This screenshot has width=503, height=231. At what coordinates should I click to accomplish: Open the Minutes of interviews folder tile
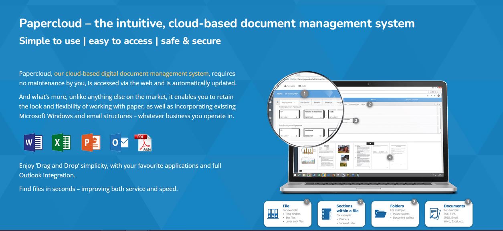314,114
